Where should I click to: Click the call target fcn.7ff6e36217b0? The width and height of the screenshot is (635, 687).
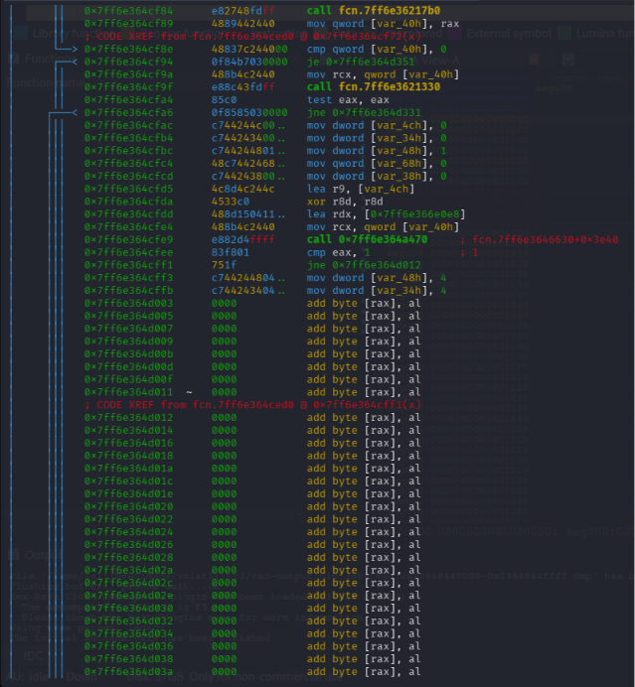click(x=390, y=11)
